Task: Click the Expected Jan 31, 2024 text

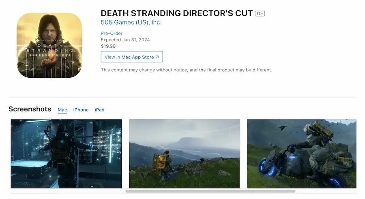Action: click(125, 40)
